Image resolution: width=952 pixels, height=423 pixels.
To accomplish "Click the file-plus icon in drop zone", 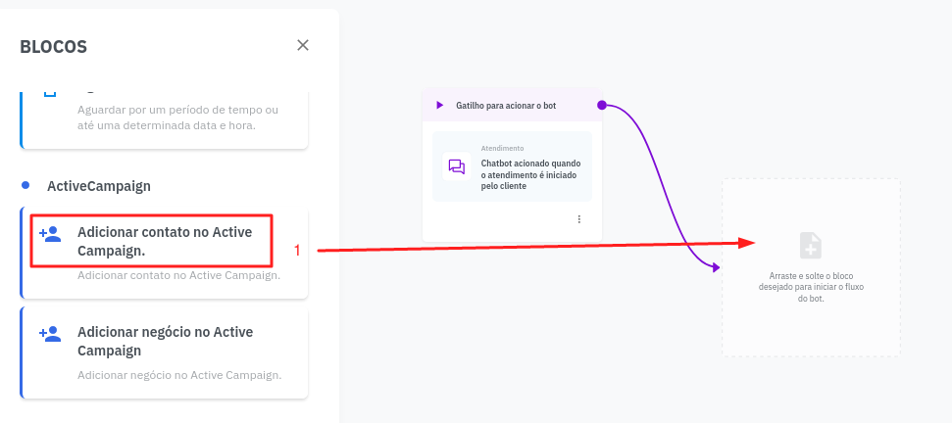I will click(811, 245).
